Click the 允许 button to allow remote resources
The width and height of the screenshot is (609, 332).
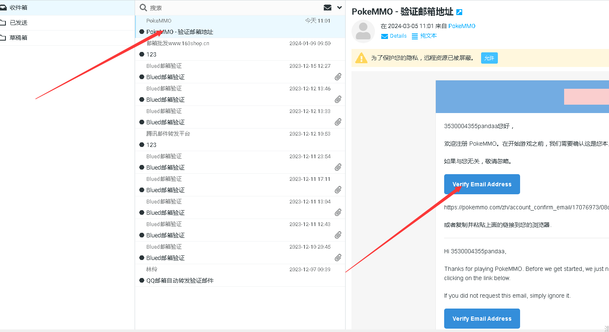[489, 58]
